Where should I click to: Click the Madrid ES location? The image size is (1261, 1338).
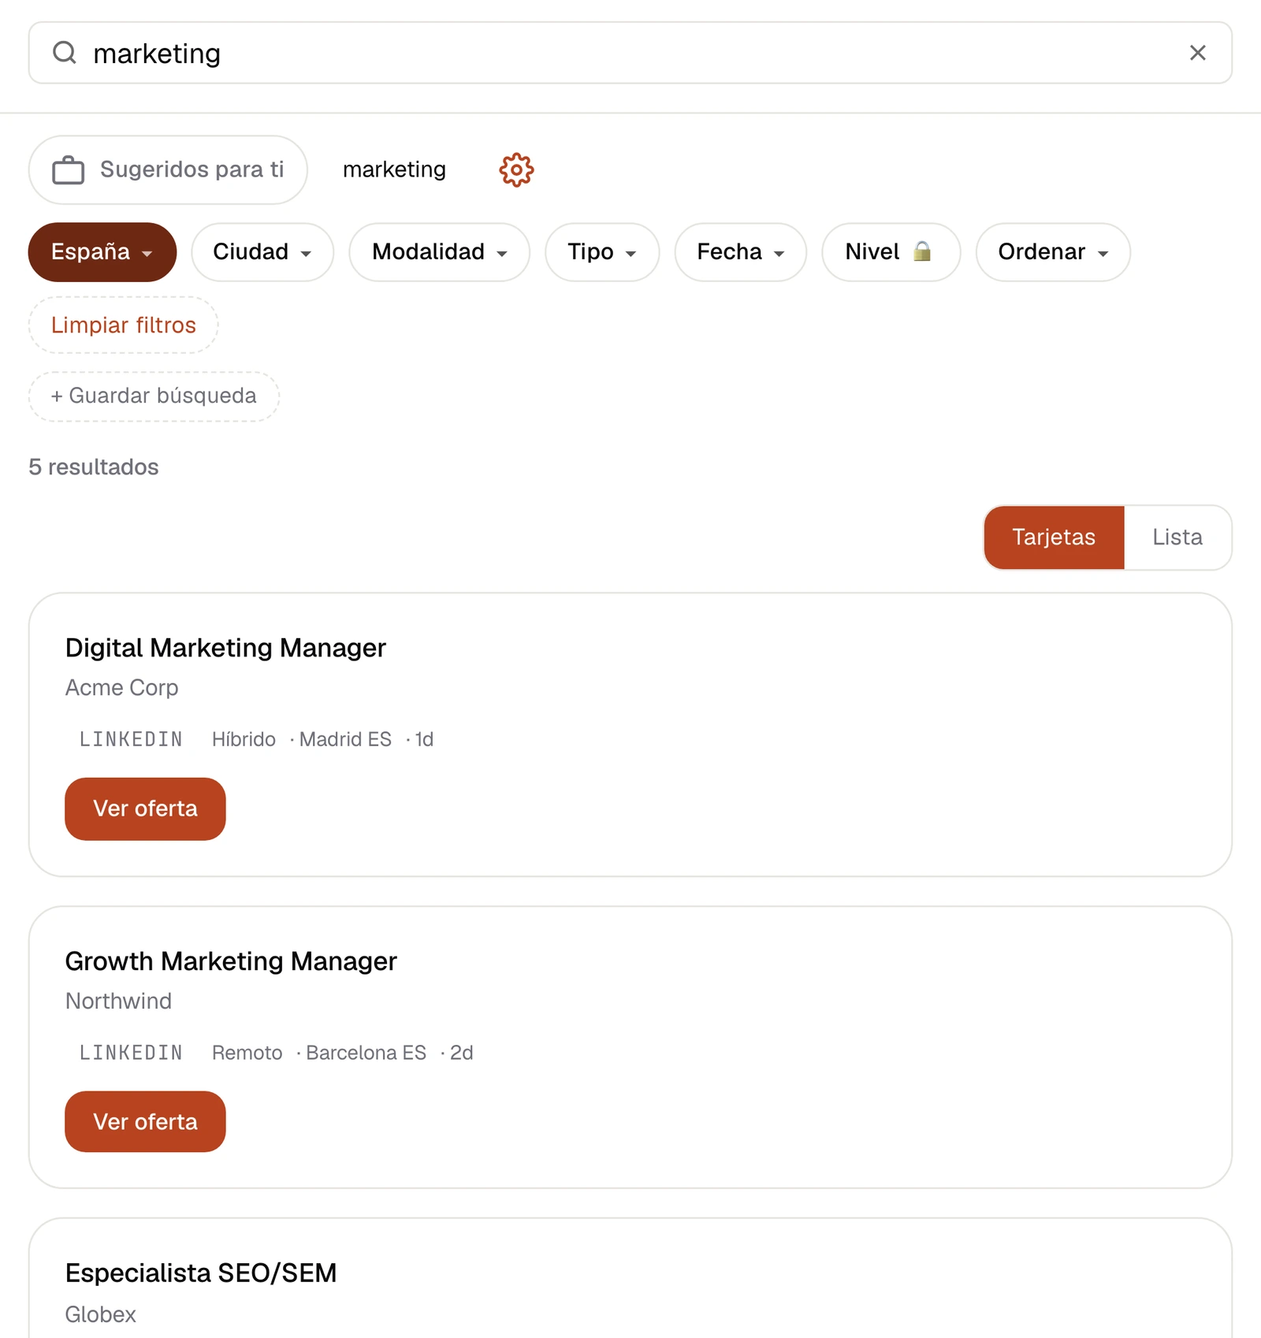pos(345,739)
